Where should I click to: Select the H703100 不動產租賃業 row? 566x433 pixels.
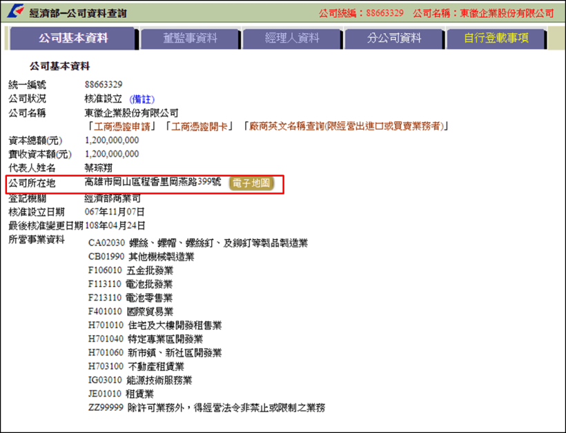[136, 367]
